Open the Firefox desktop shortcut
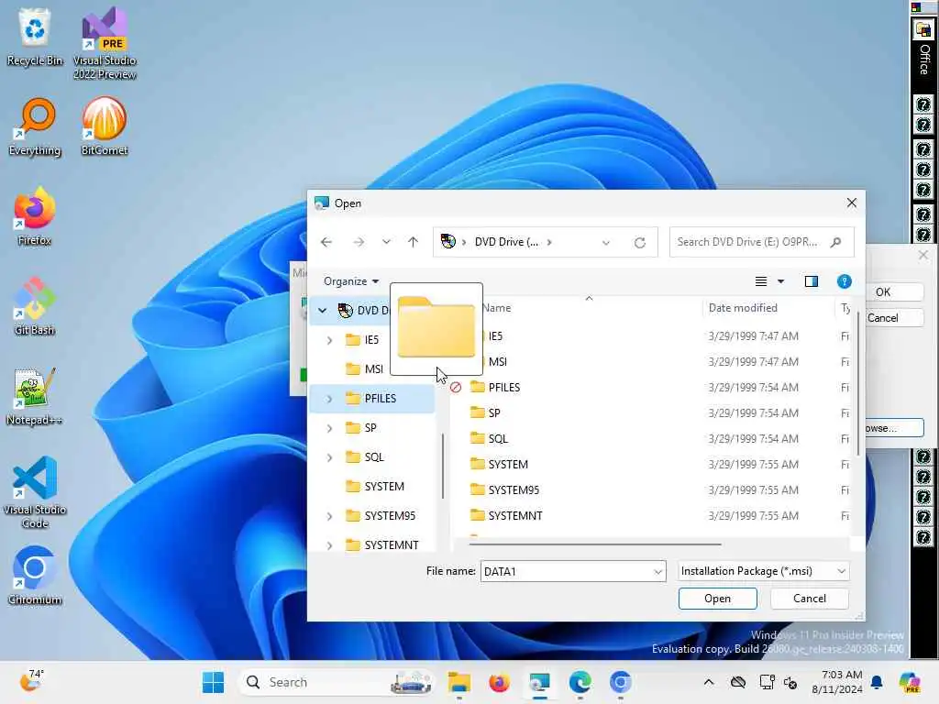 34,216
